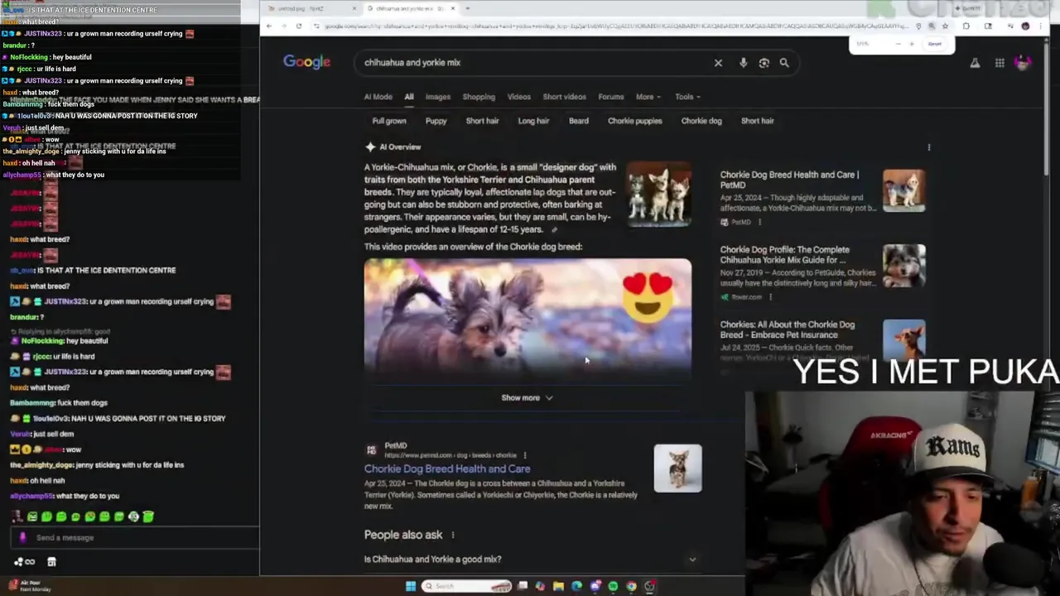Open Microsoft Edge from the taskbar
Viewport: 1060px width, 596px height.
click(576, 586)
